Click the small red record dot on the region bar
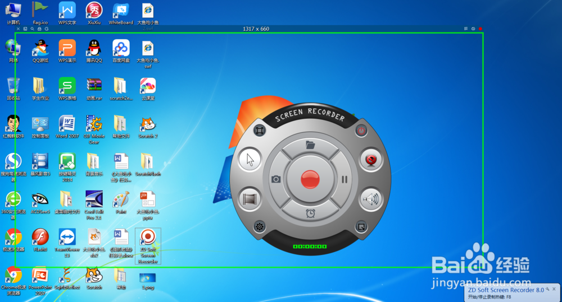Image resolution: width=562 pixels, height=302 pixels. [x=481, y=29]
